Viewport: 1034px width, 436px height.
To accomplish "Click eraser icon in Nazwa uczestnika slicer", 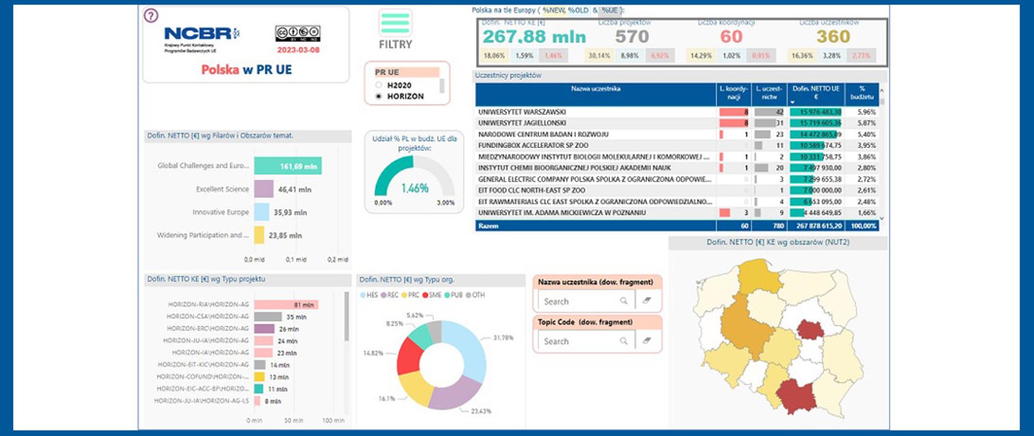I will (x=647, y=301).
